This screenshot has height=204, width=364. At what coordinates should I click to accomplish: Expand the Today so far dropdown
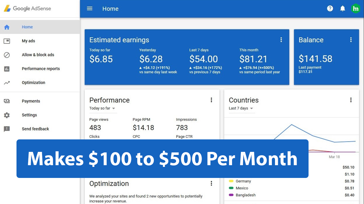click(x=102, y=108)
